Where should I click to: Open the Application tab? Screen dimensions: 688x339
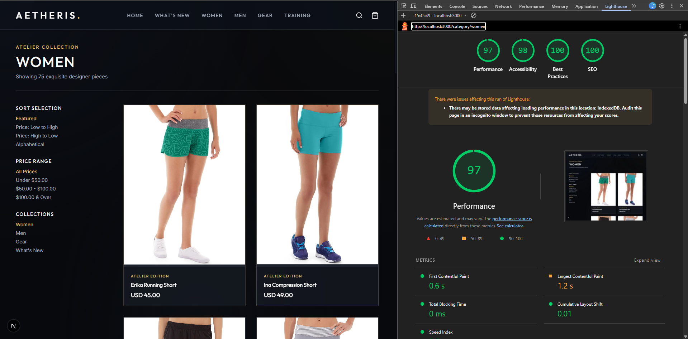pos(586,6)
